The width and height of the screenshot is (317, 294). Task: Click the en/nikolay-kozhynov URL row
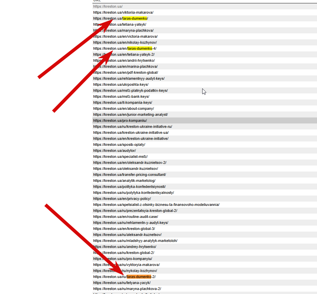[205, 42]
